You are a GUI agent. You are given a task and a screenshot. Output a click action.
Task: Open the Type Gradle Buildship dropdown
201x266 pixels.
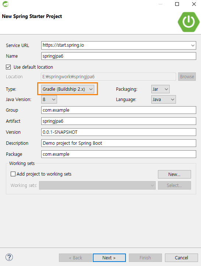[68, 89]
